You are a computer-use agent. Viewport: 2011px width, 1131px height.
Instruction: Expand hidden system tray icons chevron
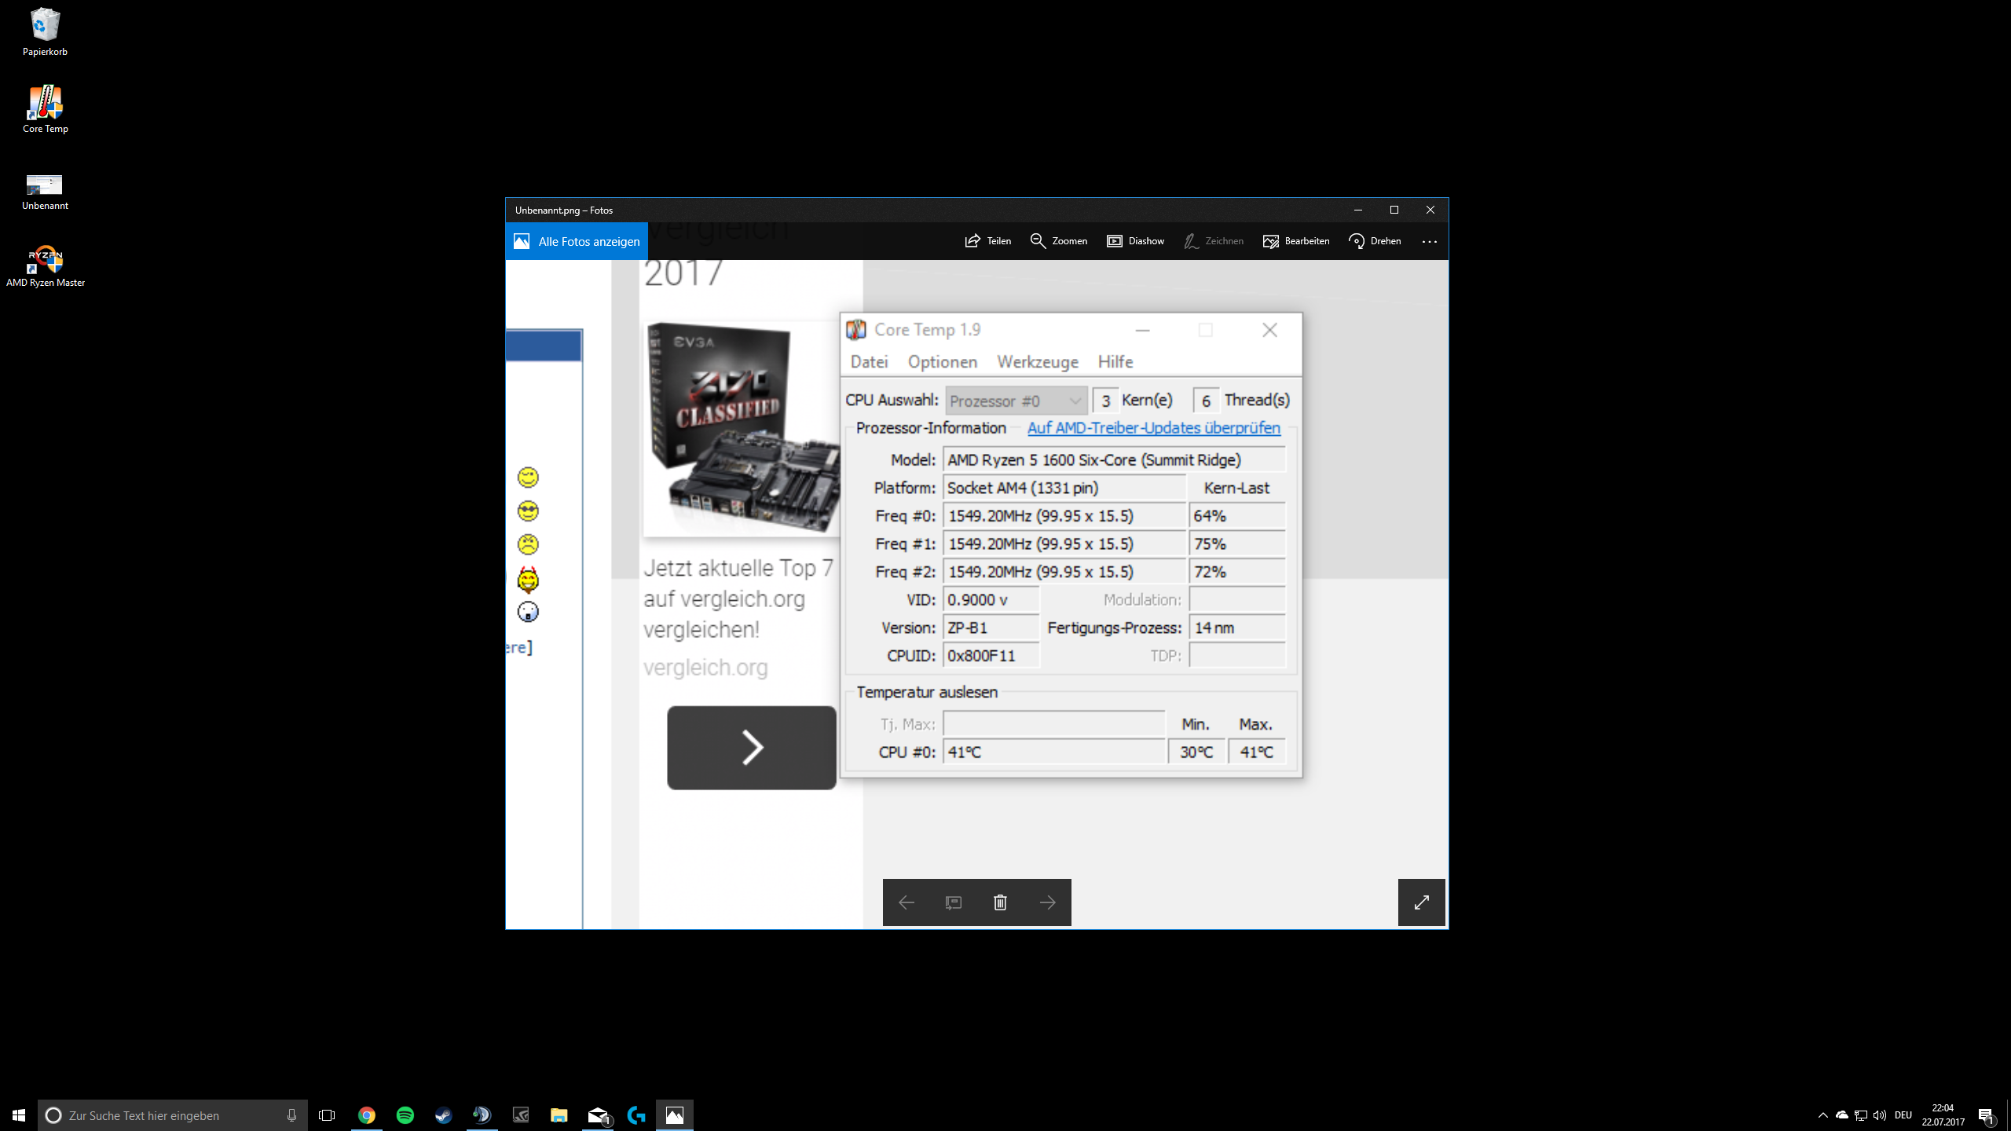[1822, 1115]
